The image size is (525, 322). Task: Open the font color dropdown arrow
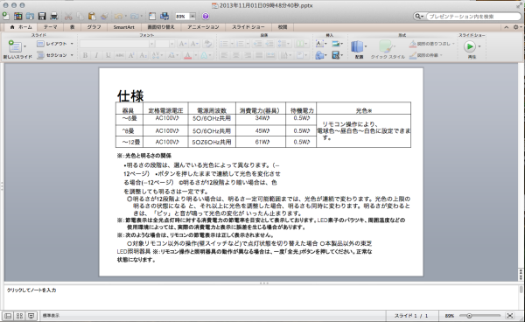point(195,55)
